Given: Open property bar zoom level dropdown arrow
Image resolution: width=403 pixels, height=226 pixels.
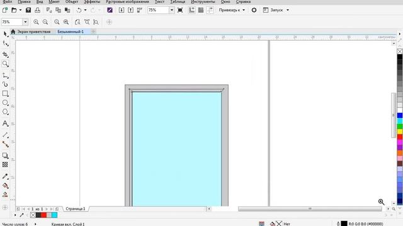Looking at the screenshot, I should [25, 22].
